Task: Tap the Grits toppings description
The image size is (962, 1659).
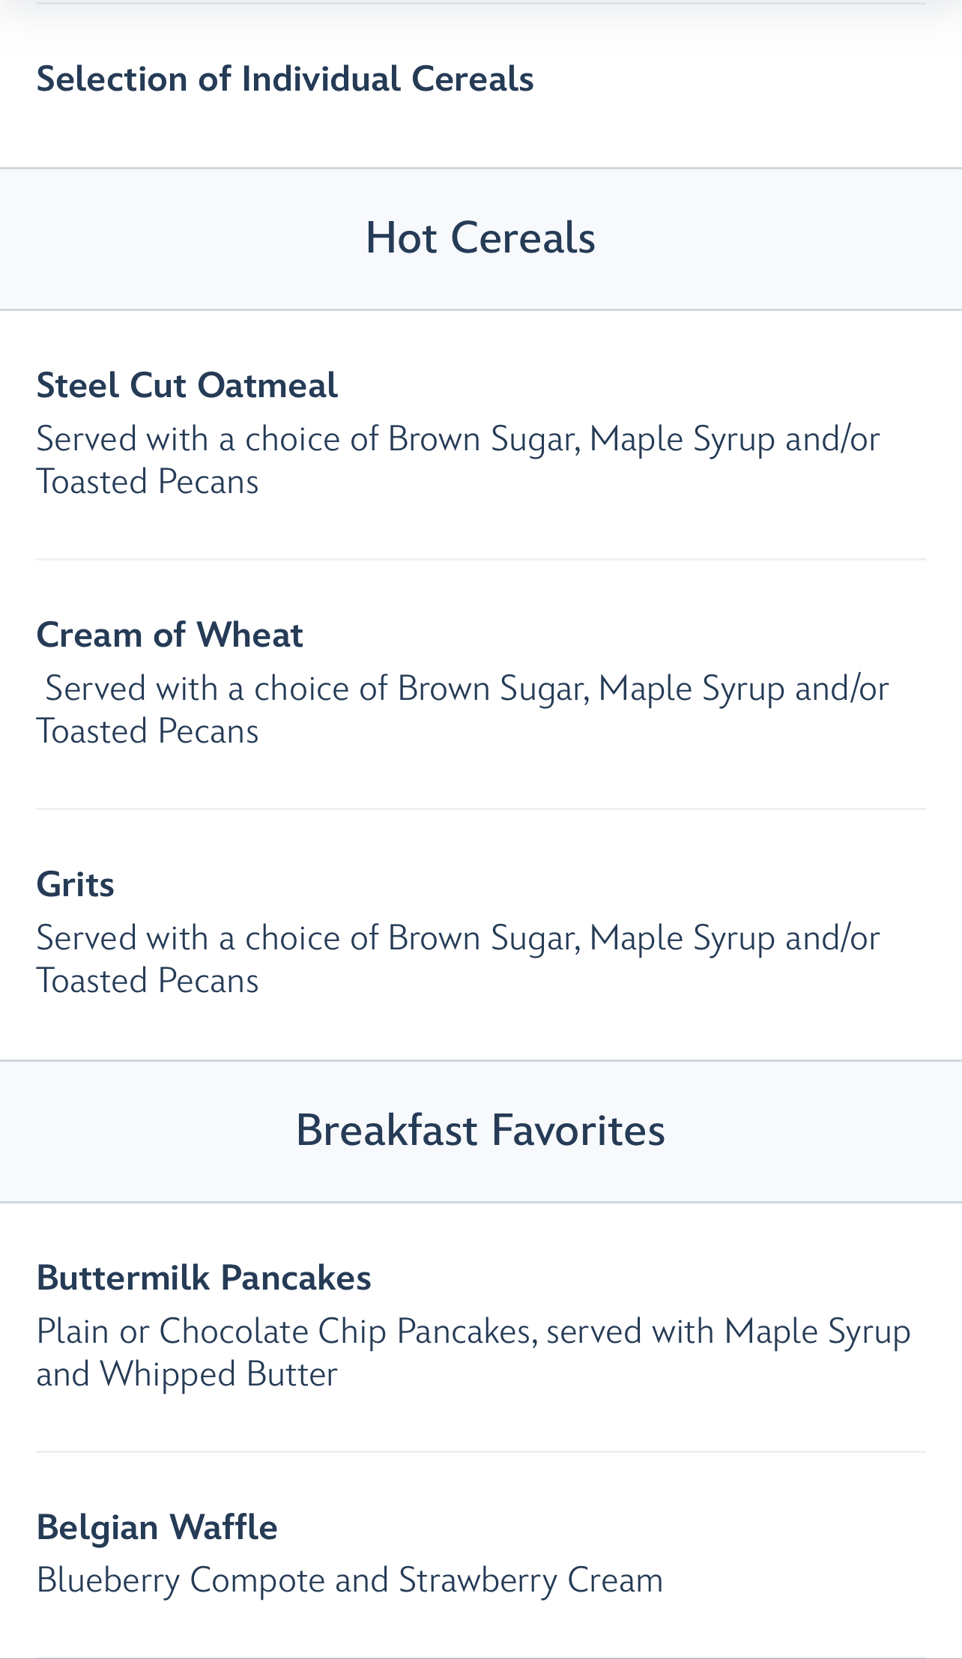Action: [x=458, y=958]
